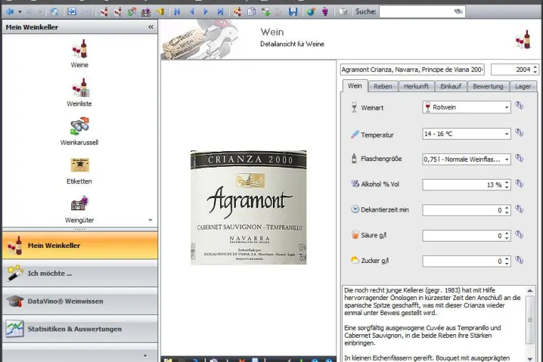Click the blue window-arrow toolbar icon
Viewport: 543px width, 362px height.
tap(72, 12)
